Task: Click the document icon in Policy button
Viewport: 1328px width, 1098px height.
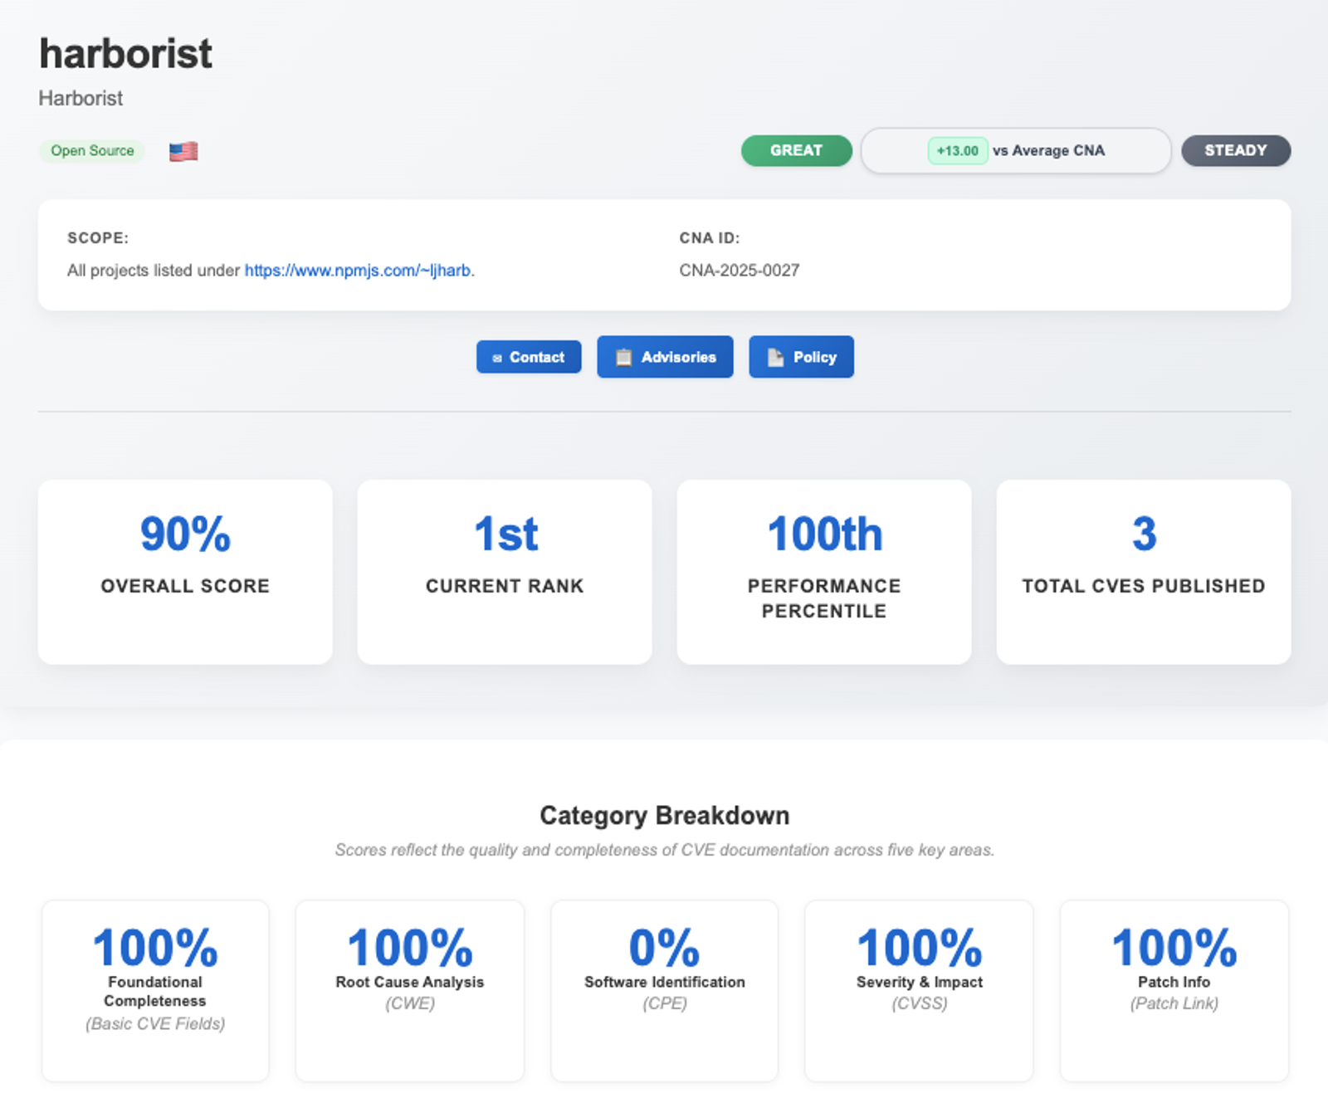Action: (775, 357)
